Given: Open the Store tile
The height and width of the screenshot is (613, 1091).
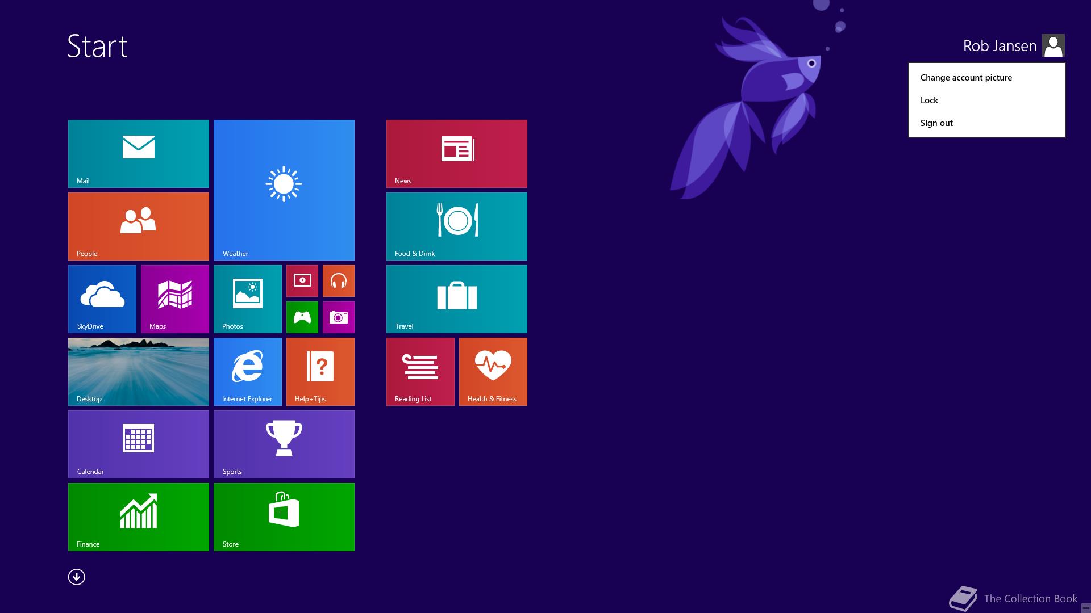Looking at the screenshot, I should click(284, 517).
